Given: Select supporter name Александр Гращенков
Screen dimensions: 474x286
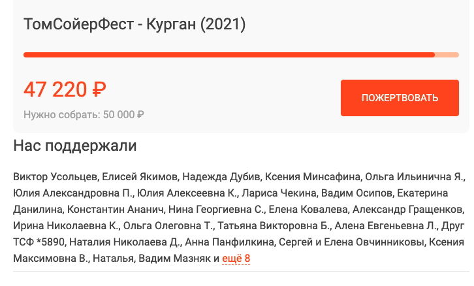Looking at the screenshot, I should pyautogui.click(x=407, y=210).
